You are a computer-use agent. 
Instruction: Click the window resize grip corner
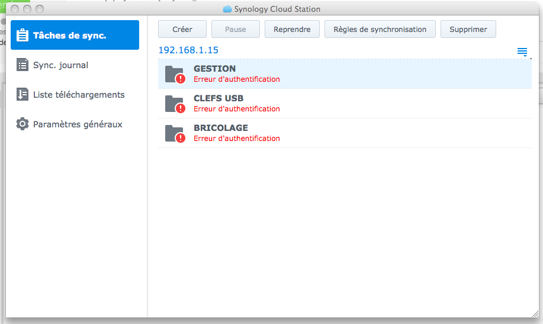[x=535, y=313]
